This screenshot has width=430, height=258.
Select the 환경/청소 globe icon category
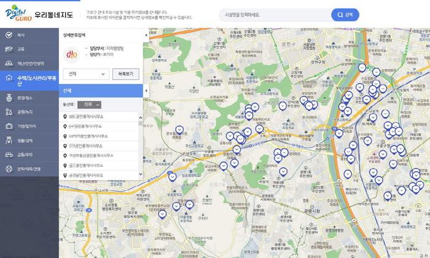pos(29,97)
